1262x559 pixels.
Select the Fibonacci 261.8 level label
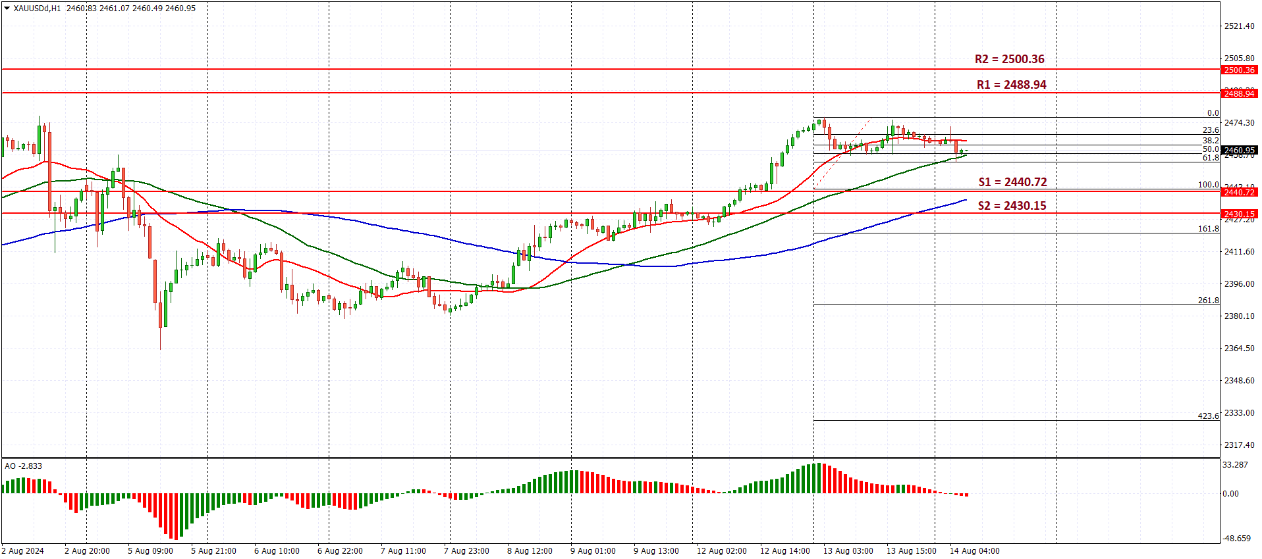click(x=1208, y=300)
